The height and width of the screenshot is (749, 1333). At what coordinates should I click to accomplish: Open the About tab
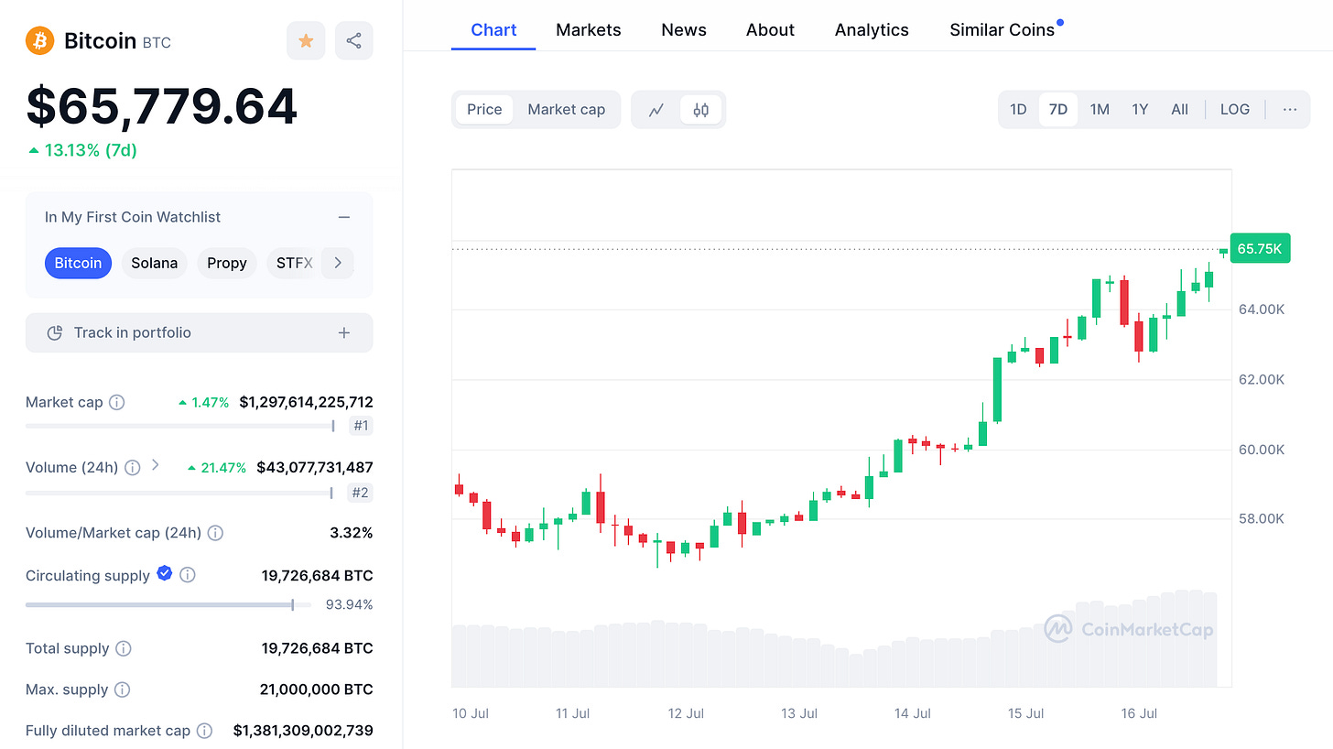770,29
